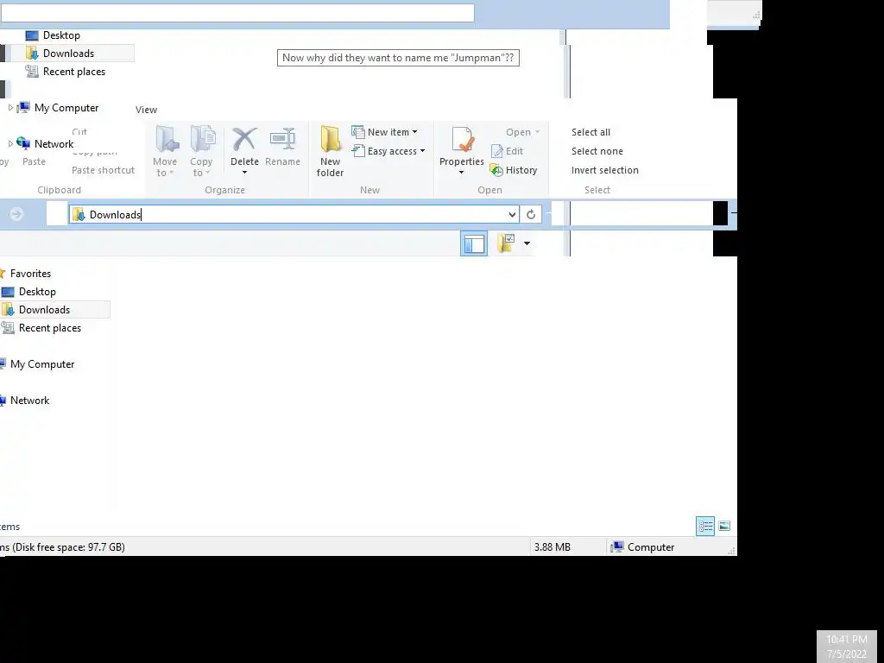884x663 pixels.
Task: Expand Network using its tree arrow
Action: (10, 144)
